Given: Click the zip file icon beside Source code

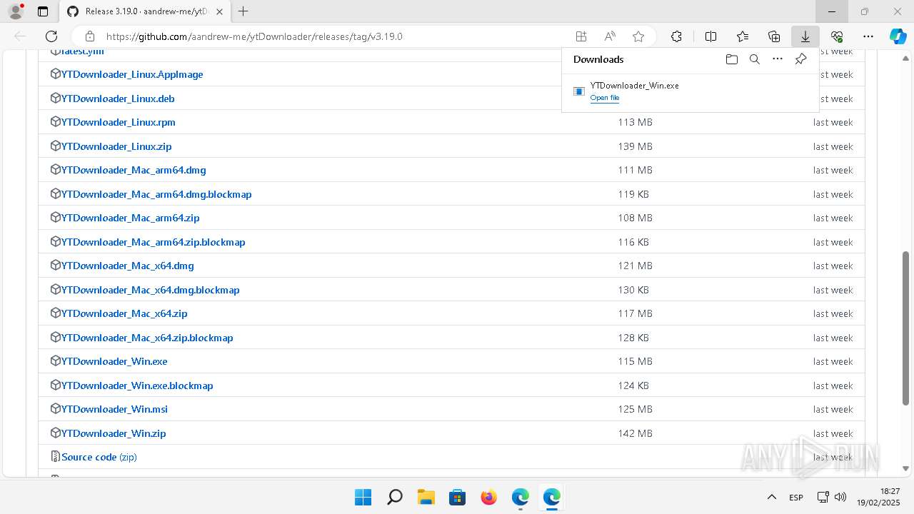Looking at the screenshot, I should 56,457.
